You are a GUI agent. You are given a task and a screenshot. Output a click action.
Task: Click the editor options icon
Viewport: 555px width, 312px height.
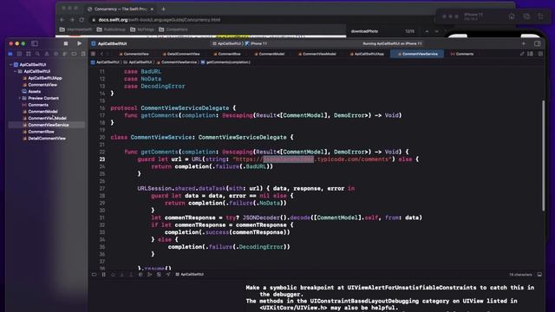tap(530, 54)
